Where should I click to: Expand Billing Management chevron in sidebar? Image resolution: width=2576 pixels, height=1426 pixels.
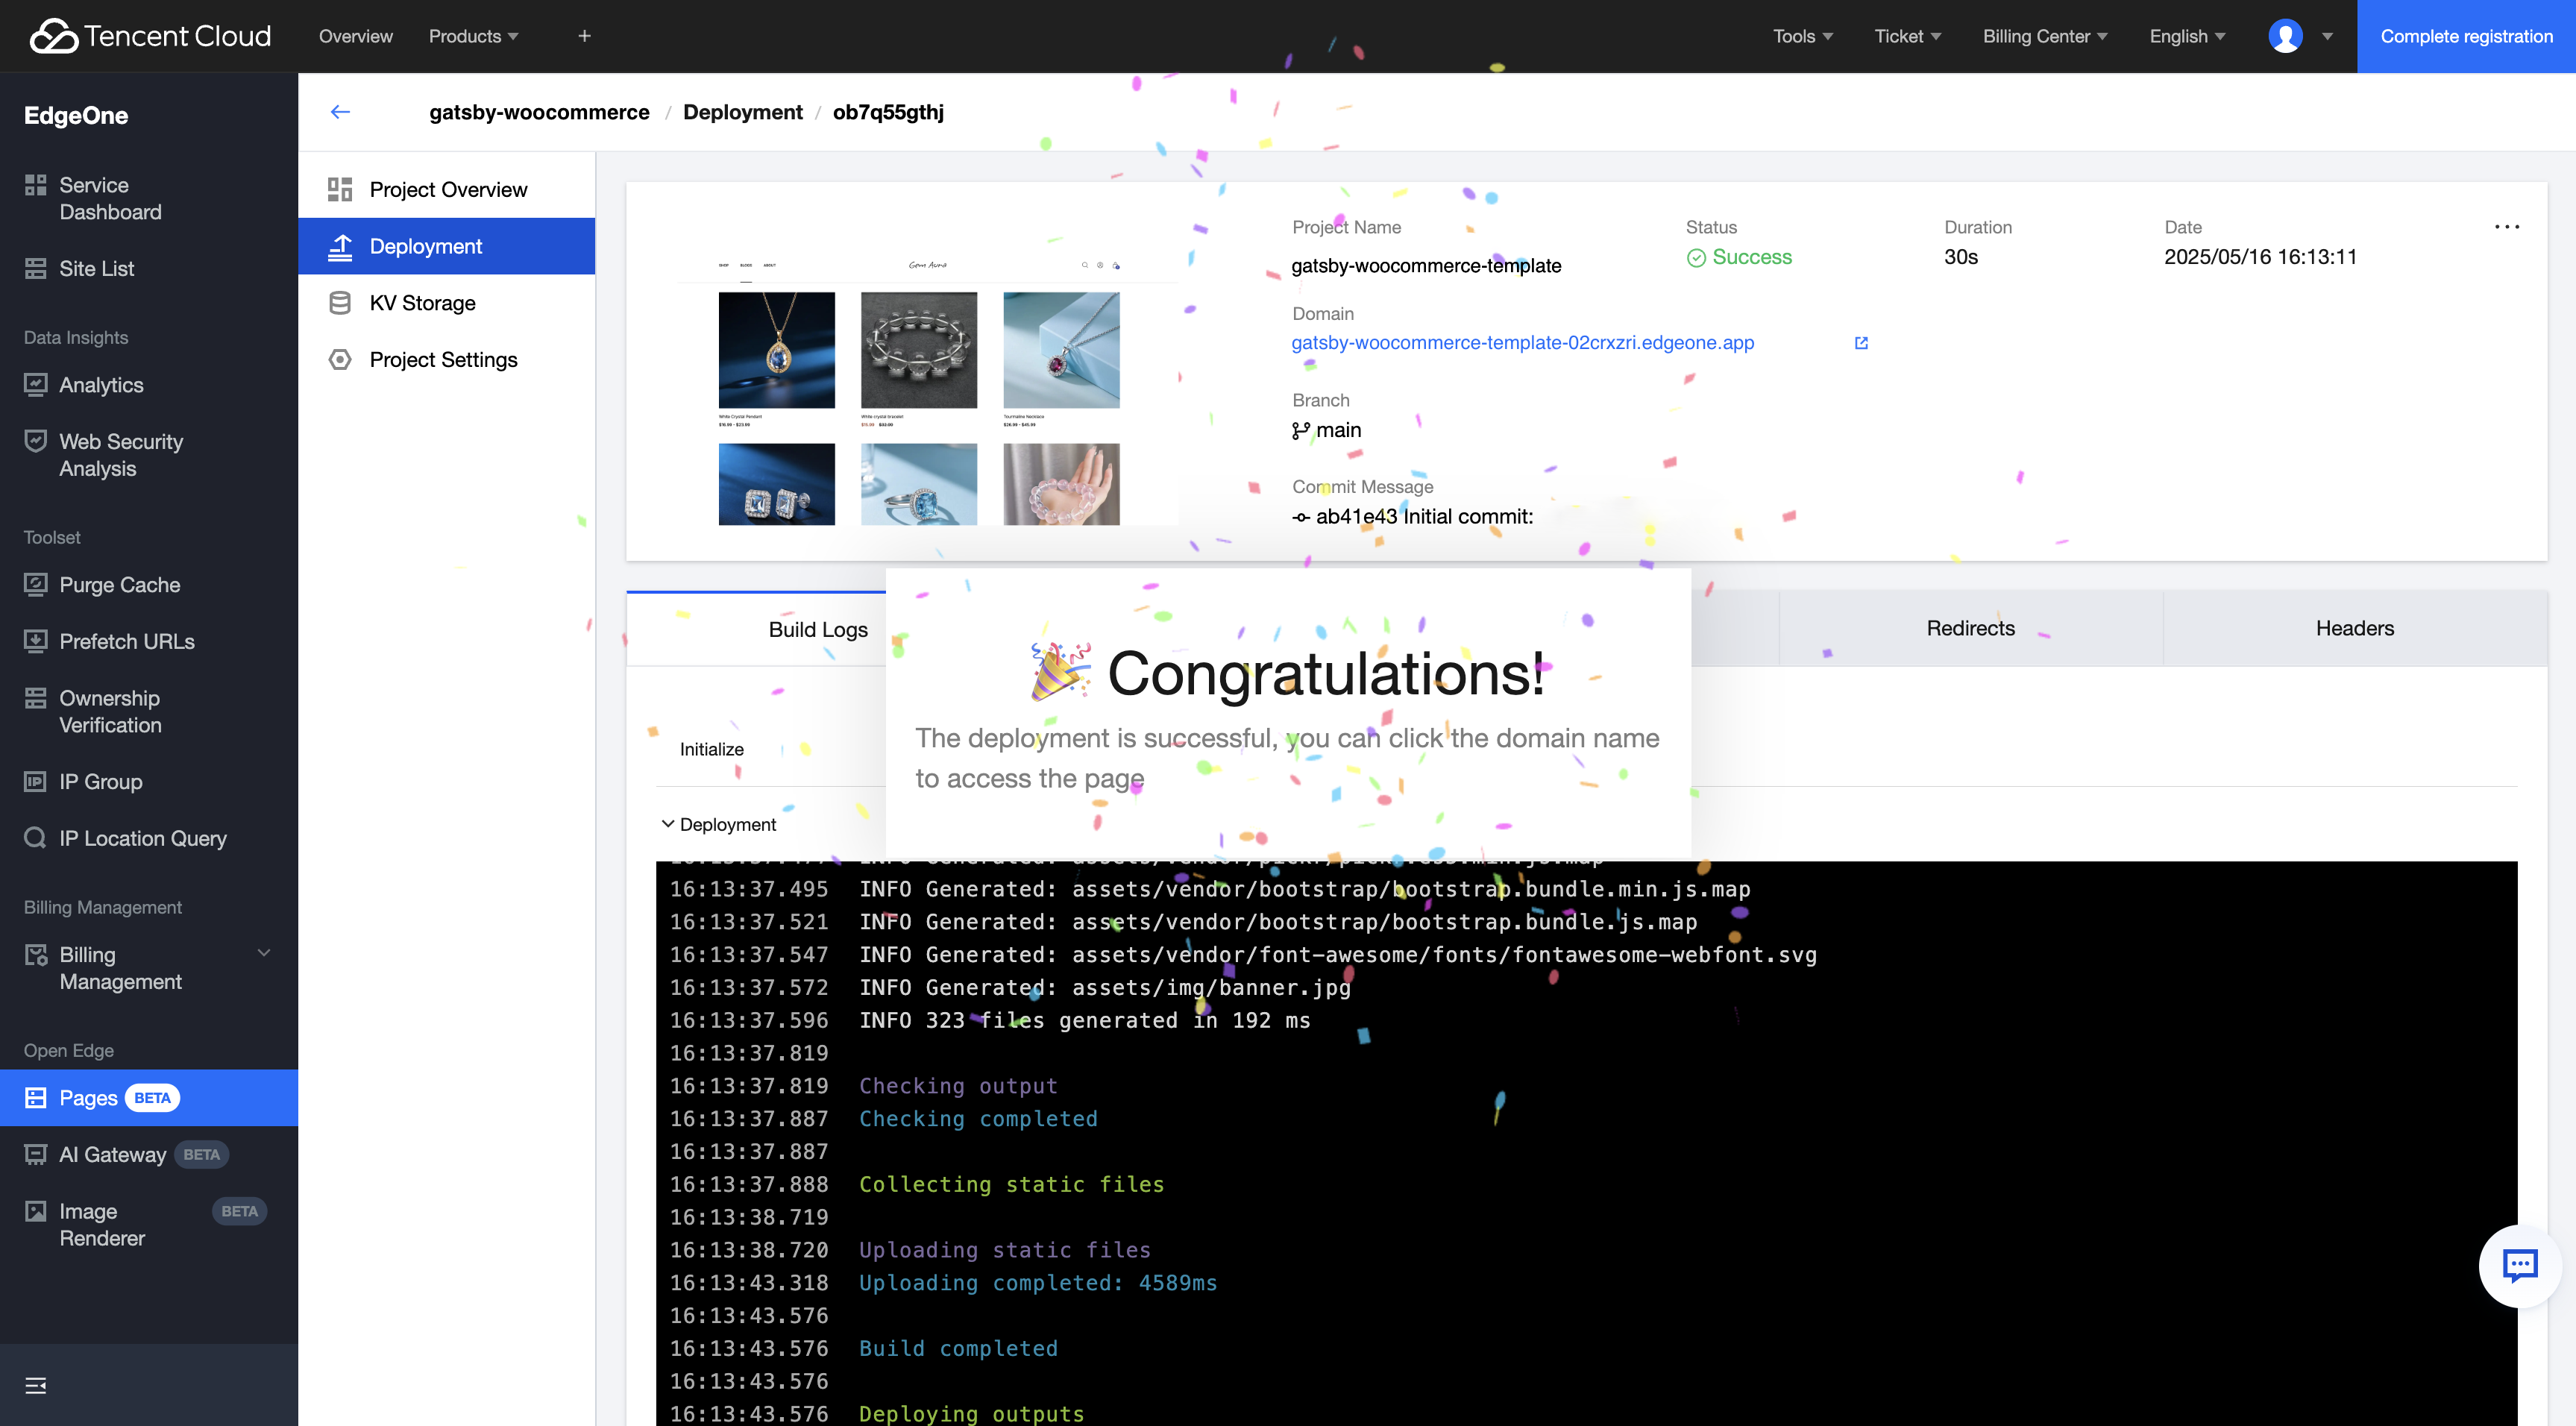pyautogui.click(x=264, y=953)
